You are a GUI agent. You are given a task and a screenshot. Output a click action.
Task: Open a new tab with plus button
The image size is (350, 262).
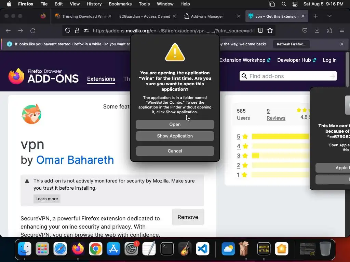pyautogui.click(x=315, y=16)
